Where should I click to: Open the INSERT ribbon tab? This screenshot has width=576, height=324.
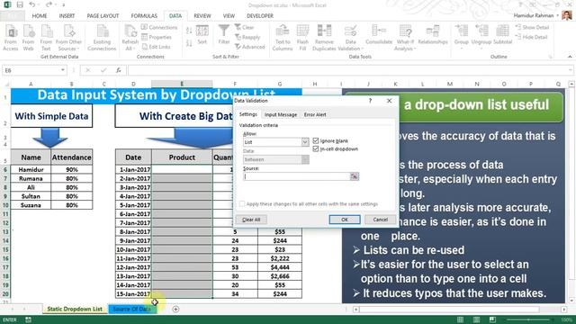(x=67, y=16)
